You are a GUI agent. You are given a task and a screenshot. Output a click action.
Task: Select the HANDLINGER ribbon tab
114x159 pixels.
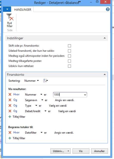click(23, 9)
